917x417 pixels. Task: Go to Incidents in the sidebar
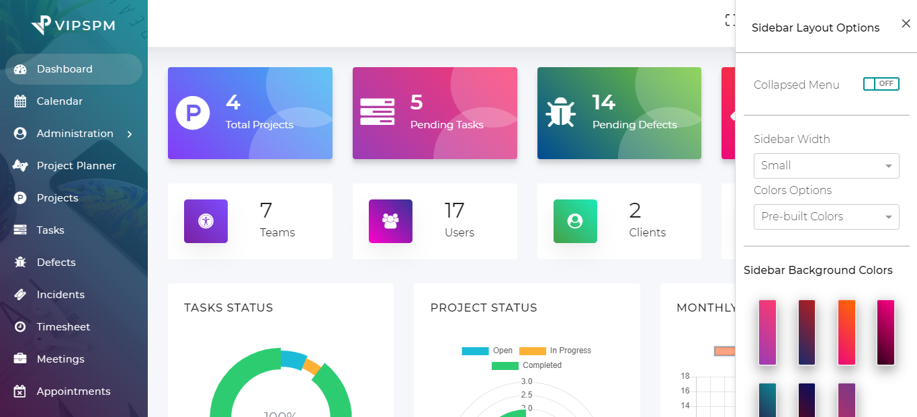click(x=60, y=295)
